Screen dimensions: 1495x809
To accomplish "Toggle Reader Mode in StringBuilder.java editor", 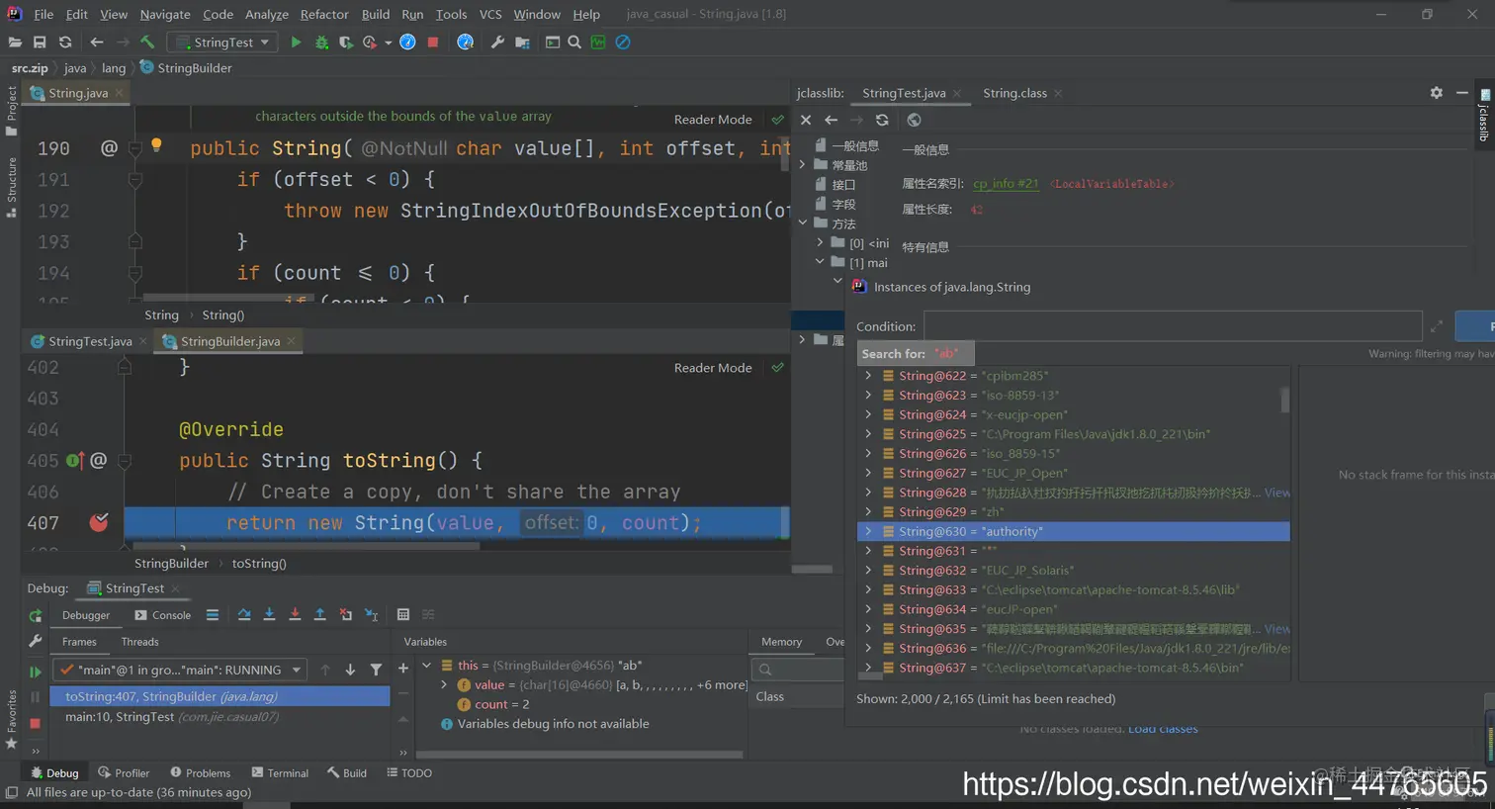I will pos(713,367).
